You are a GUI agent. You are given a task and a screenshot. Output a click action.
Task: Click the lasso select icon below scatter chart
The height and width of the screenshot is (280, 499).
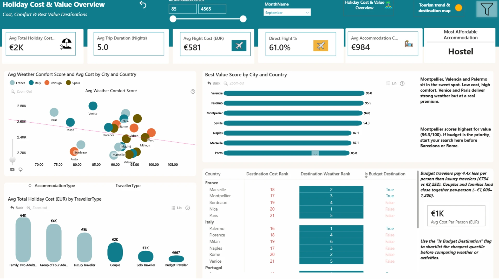(x=21, y=170)
